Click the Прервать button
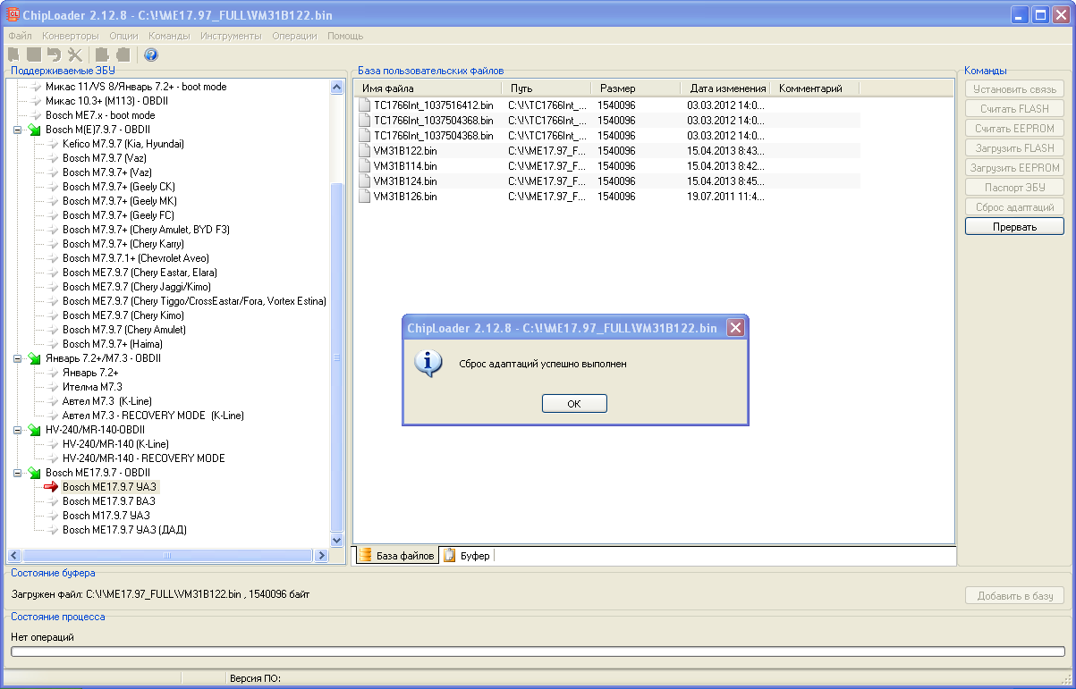 1014,227
